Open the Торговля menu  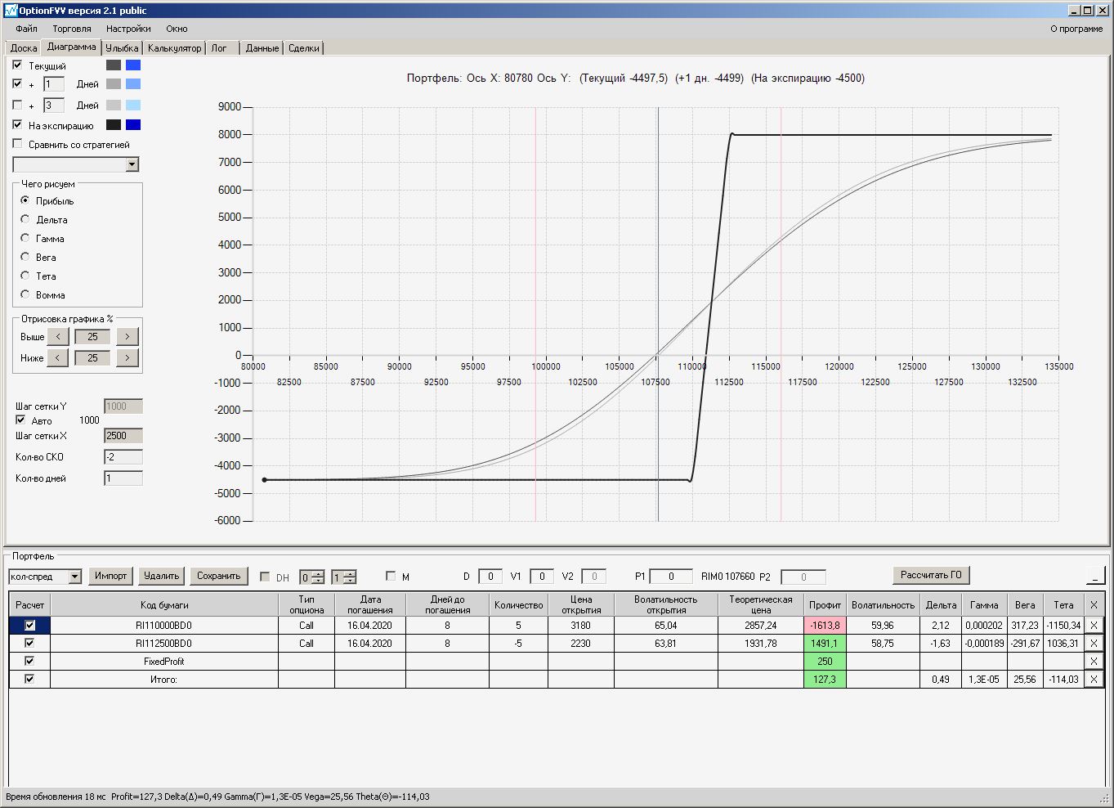(72, 29)
